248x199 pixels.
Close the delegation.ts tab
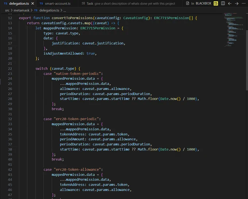(x=32, y=4)
